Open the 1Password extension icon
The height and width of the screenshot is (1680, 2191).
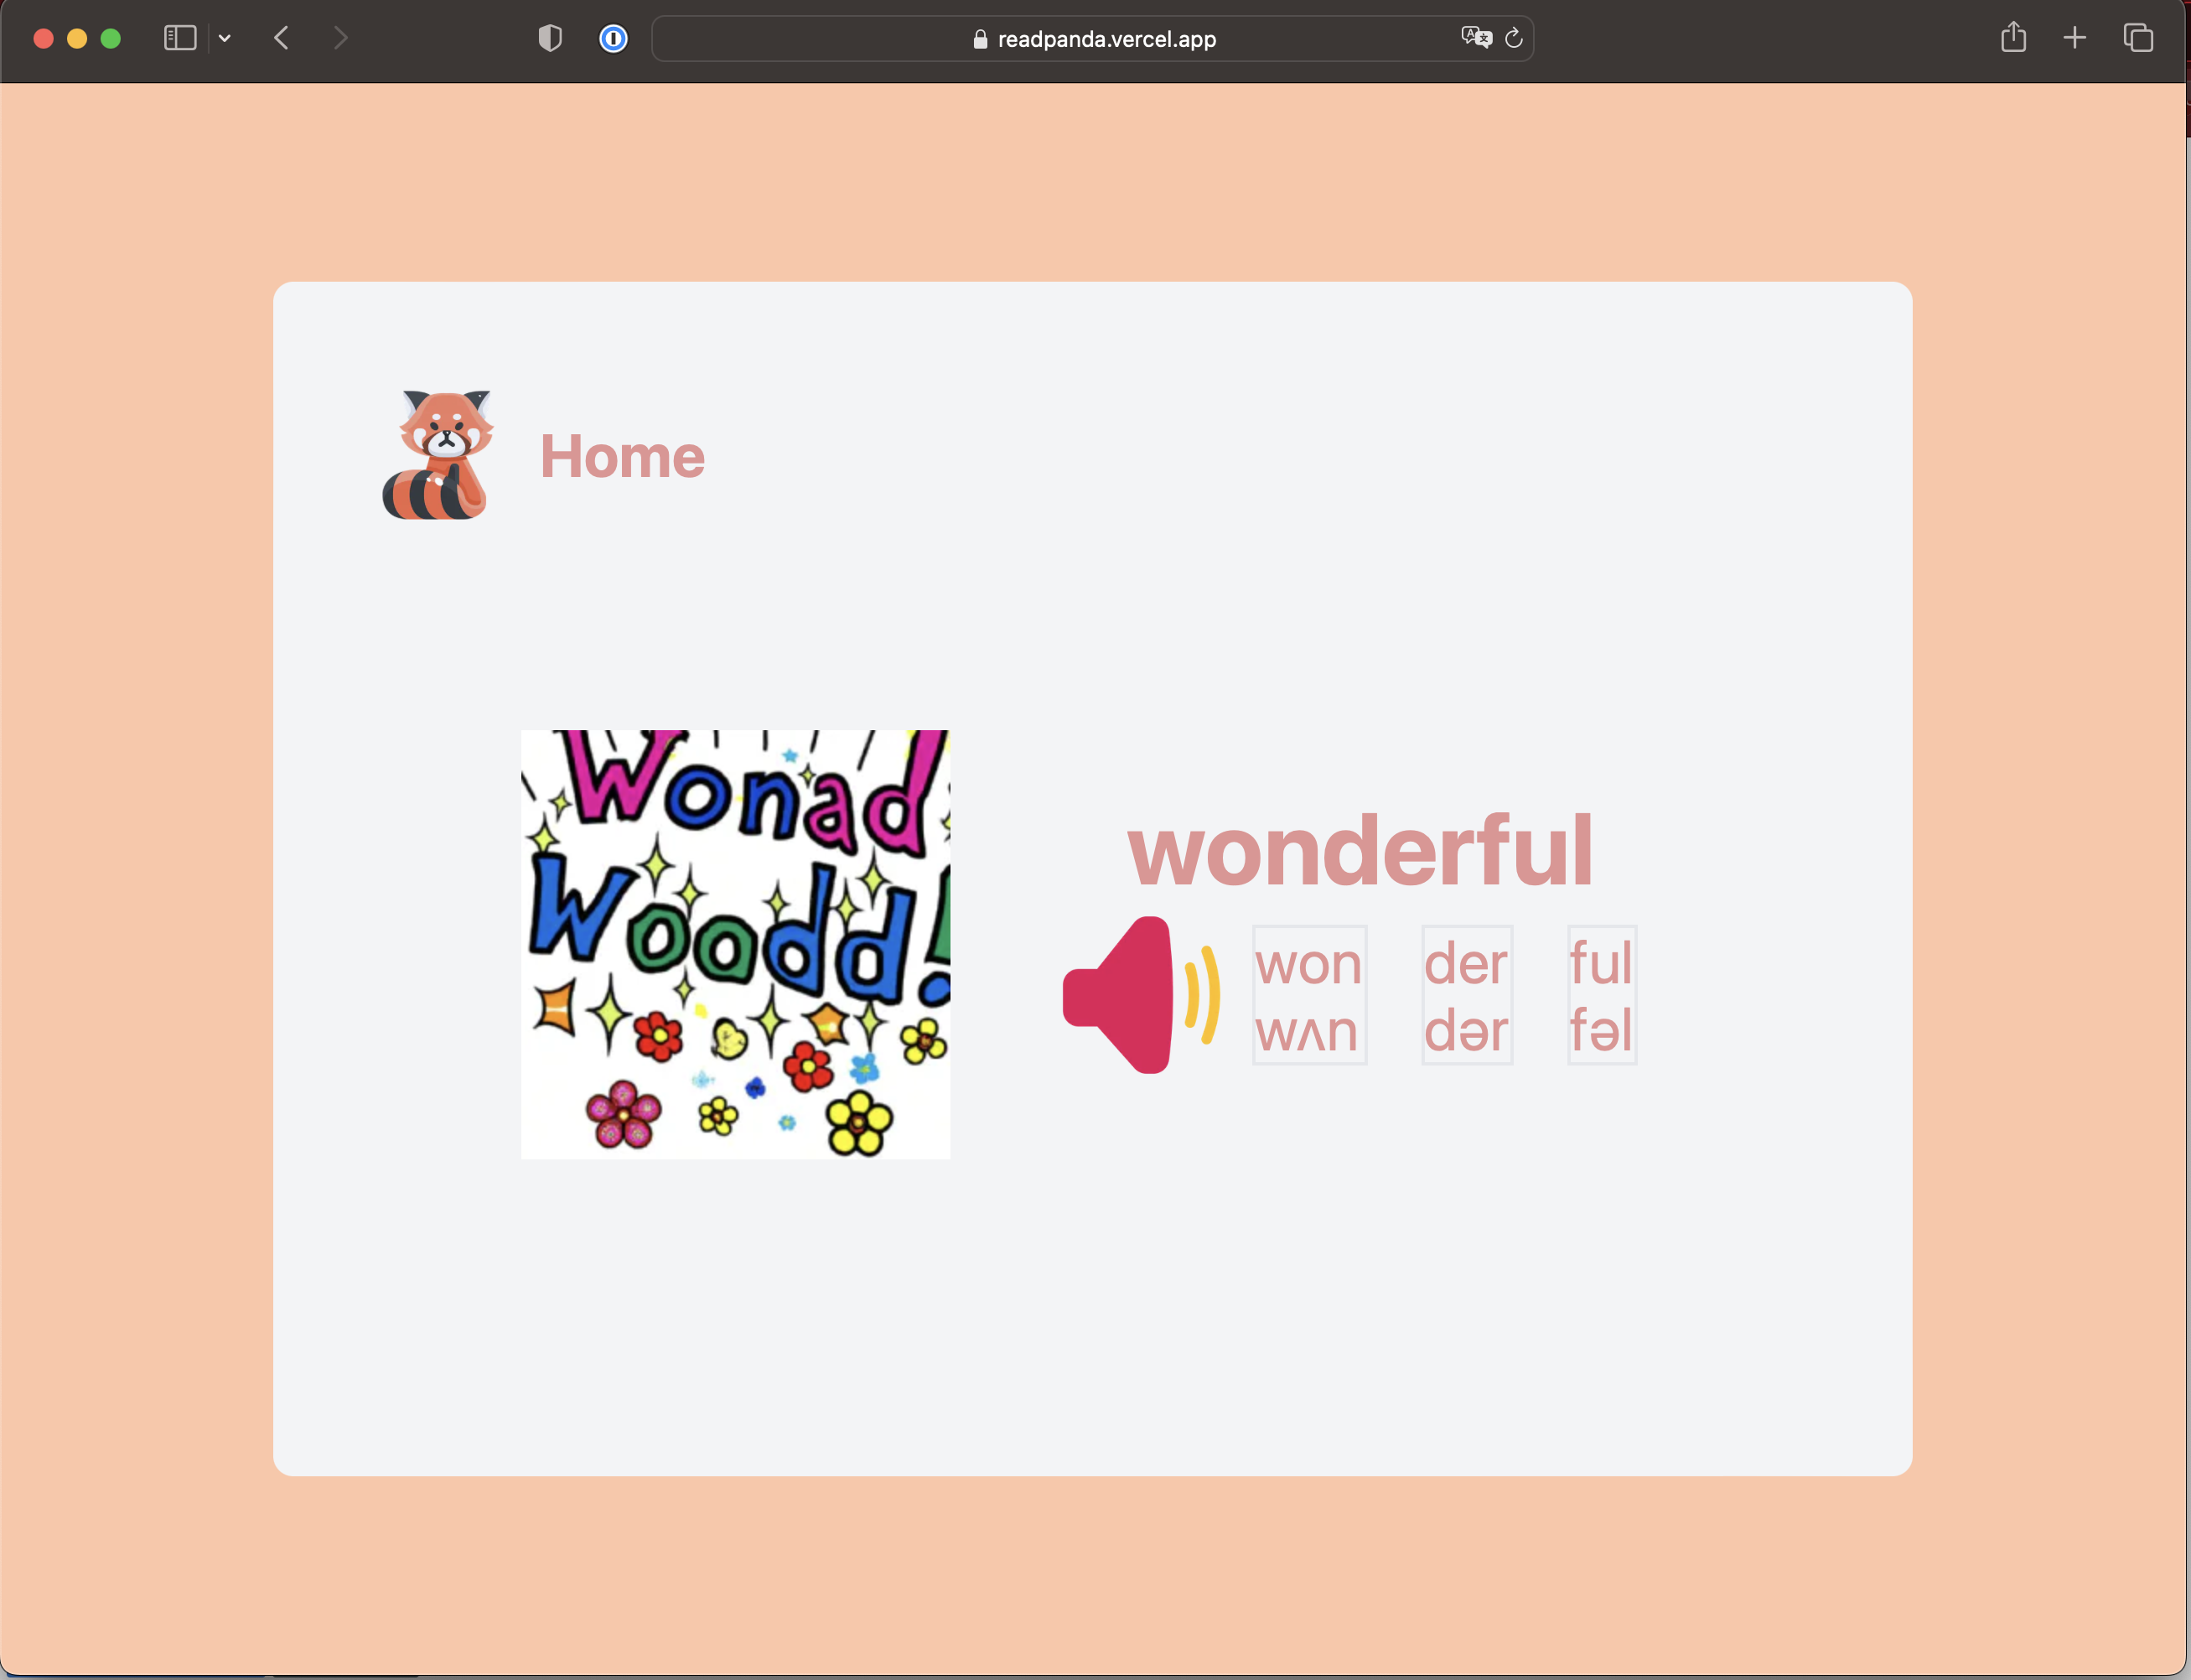click(613, 38)
